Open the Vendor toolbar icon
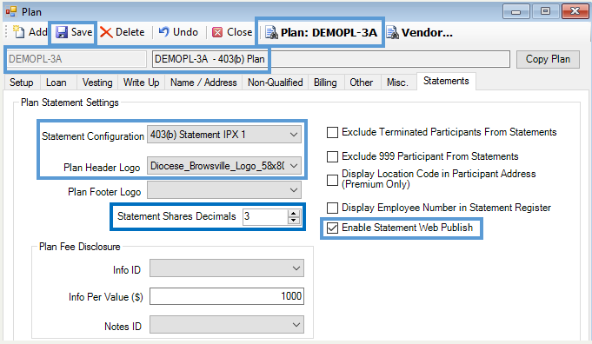The height and width of the screenshot is (344, 592). coord(392,33)
